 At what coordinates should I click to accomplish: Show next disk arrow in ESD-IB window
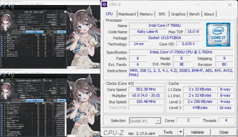65,12
